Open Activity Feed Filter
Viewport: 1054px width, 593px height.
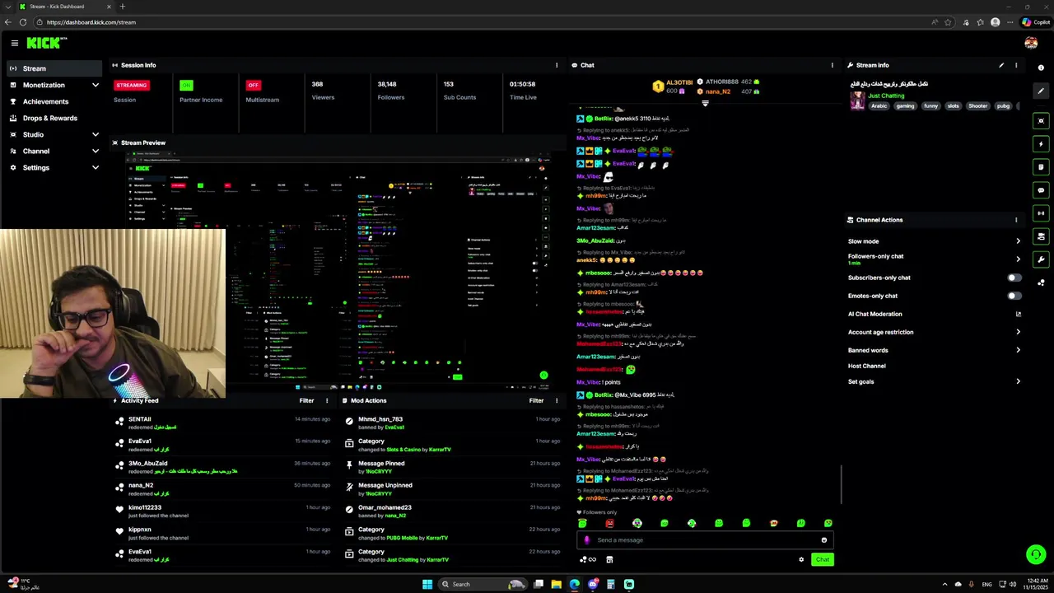[x=306, y=400]
